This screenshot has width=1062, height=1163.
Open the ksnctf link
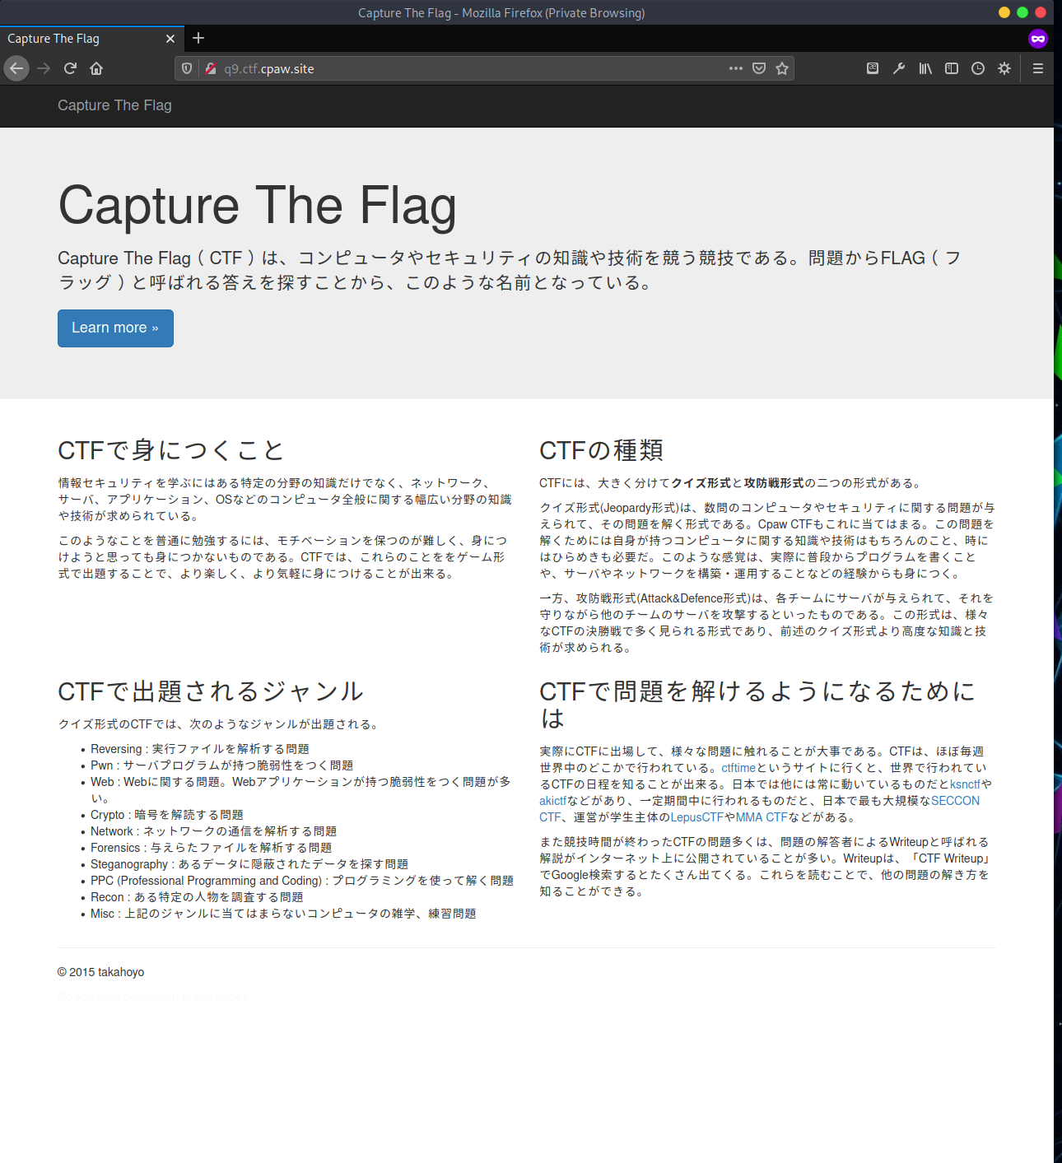pyautogui.click(x=965, y=784)
